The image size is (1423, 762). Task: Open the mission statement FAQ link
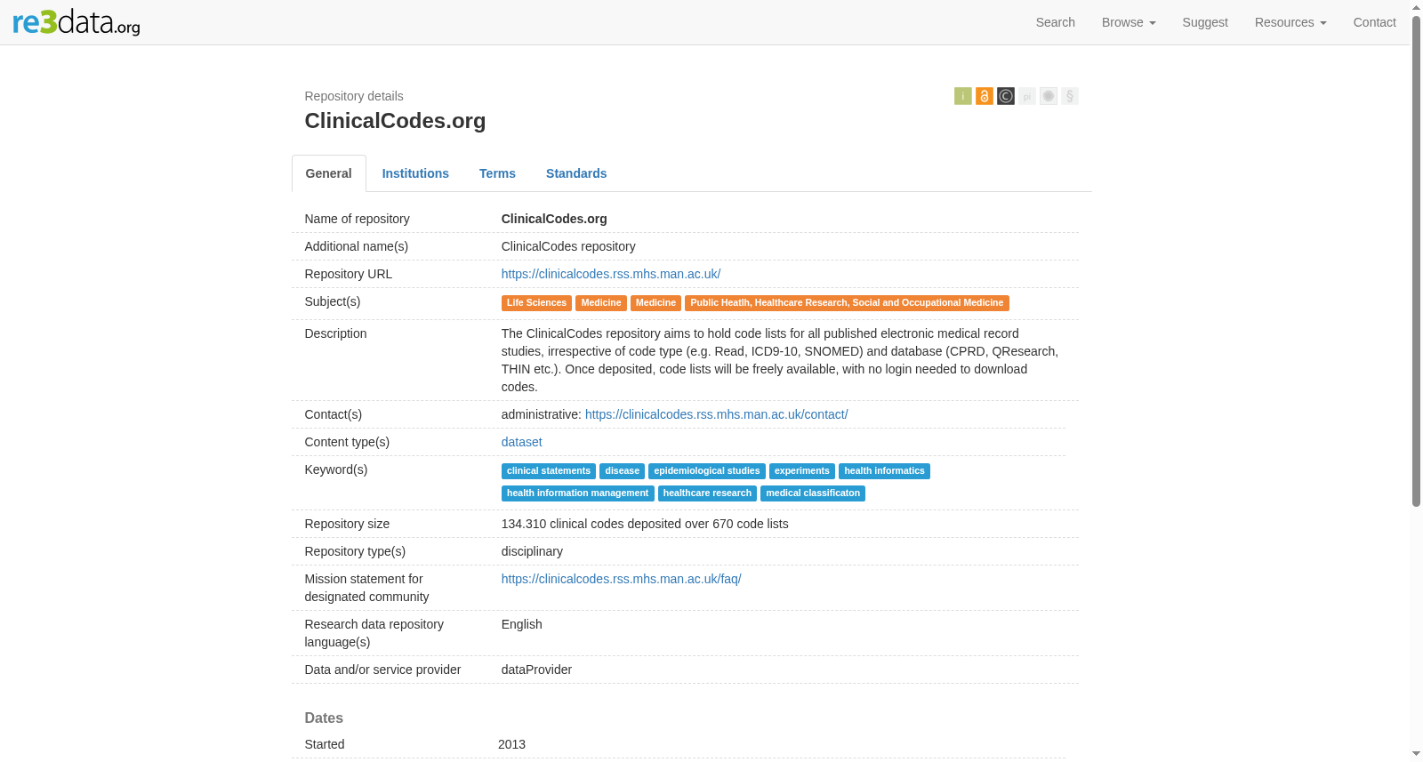coord(622,579)
